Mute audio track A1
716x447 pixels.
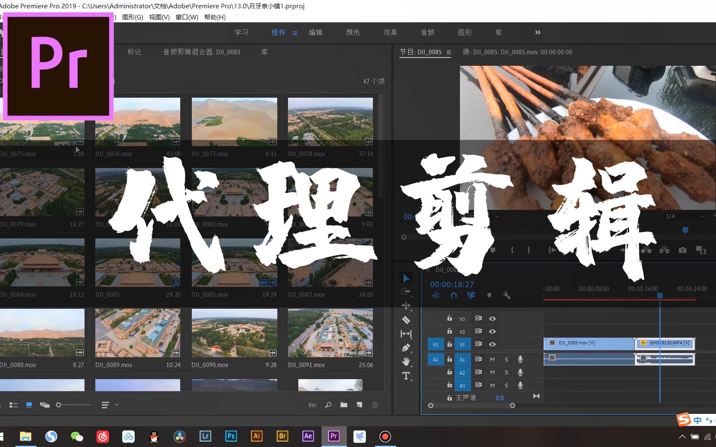(x=492, y=360)
